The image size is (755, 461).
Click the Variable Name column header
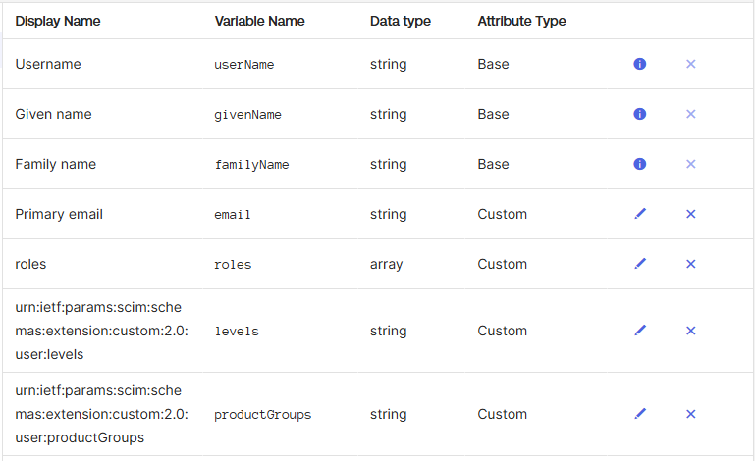(x=259, y=21)
